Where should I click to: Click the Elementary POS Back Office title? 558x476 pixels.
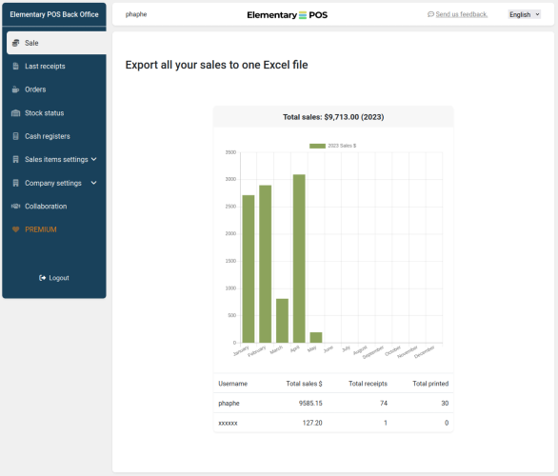[x=54, y=14]
